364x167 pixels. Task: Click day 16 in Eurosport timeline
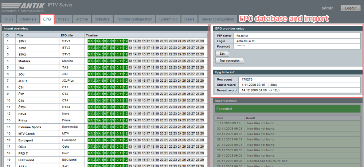coord(144,140)
